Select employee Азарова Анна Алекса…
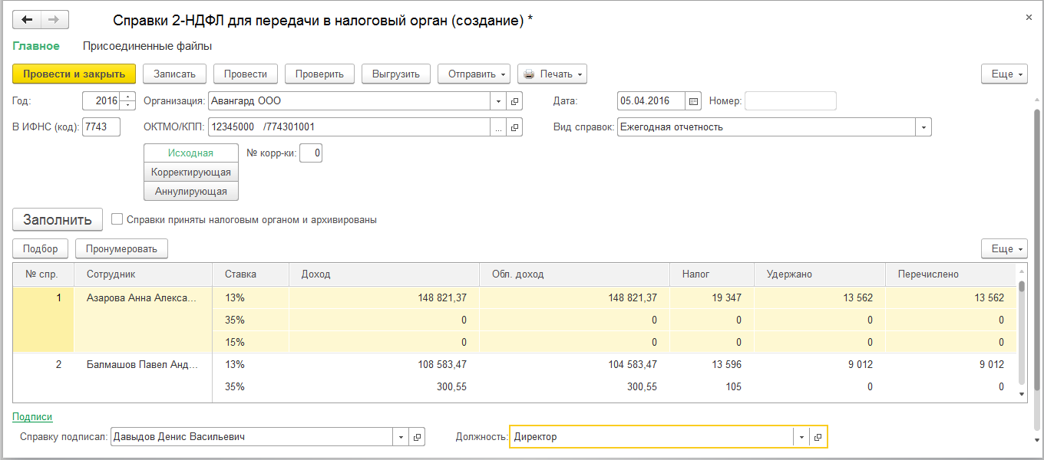This screenshot has height=460, width=1044. [x=143, y=297]
